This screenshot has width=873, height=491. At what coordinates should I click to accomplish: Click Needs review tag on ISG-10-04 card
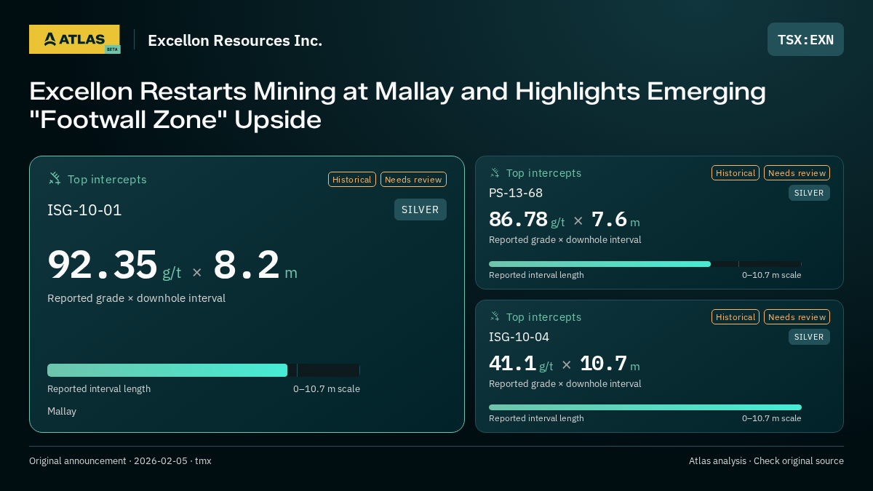click(797, 317)
